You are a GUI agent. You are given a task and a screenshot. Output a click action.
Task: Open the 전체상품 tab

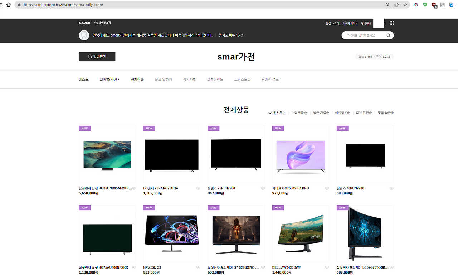pos(137,79)
